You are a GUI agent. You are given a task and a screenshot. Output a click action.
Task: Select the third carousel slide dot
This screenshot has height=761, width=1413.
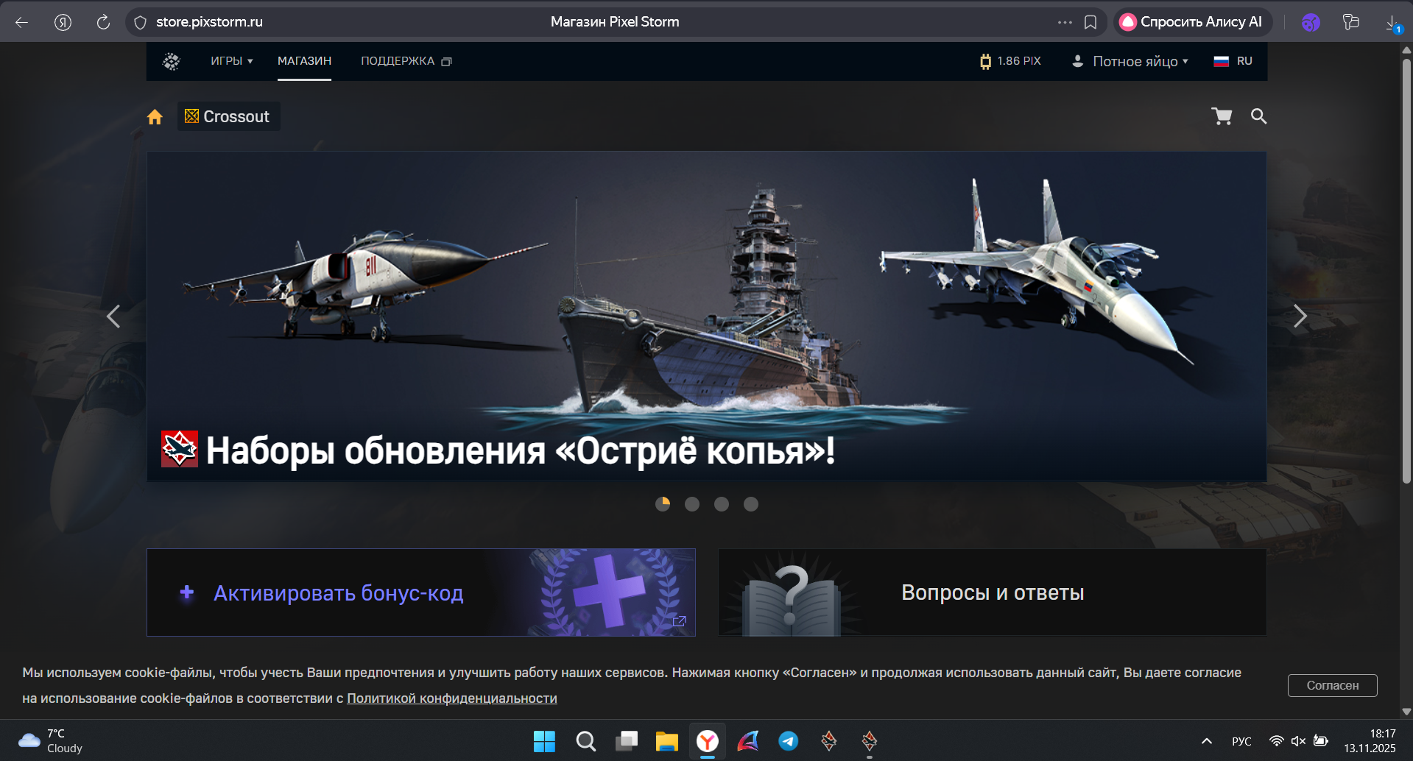pos(722,504)
